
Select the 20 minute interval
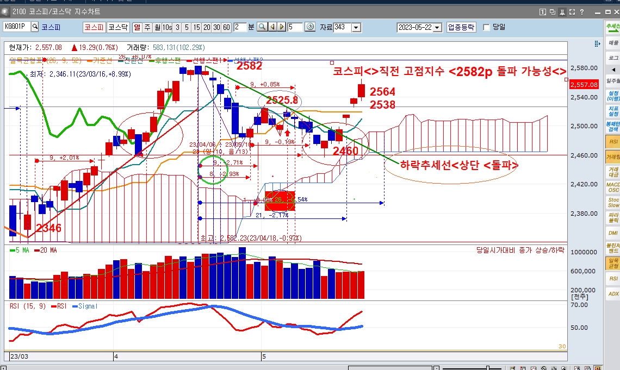(207, 27)
